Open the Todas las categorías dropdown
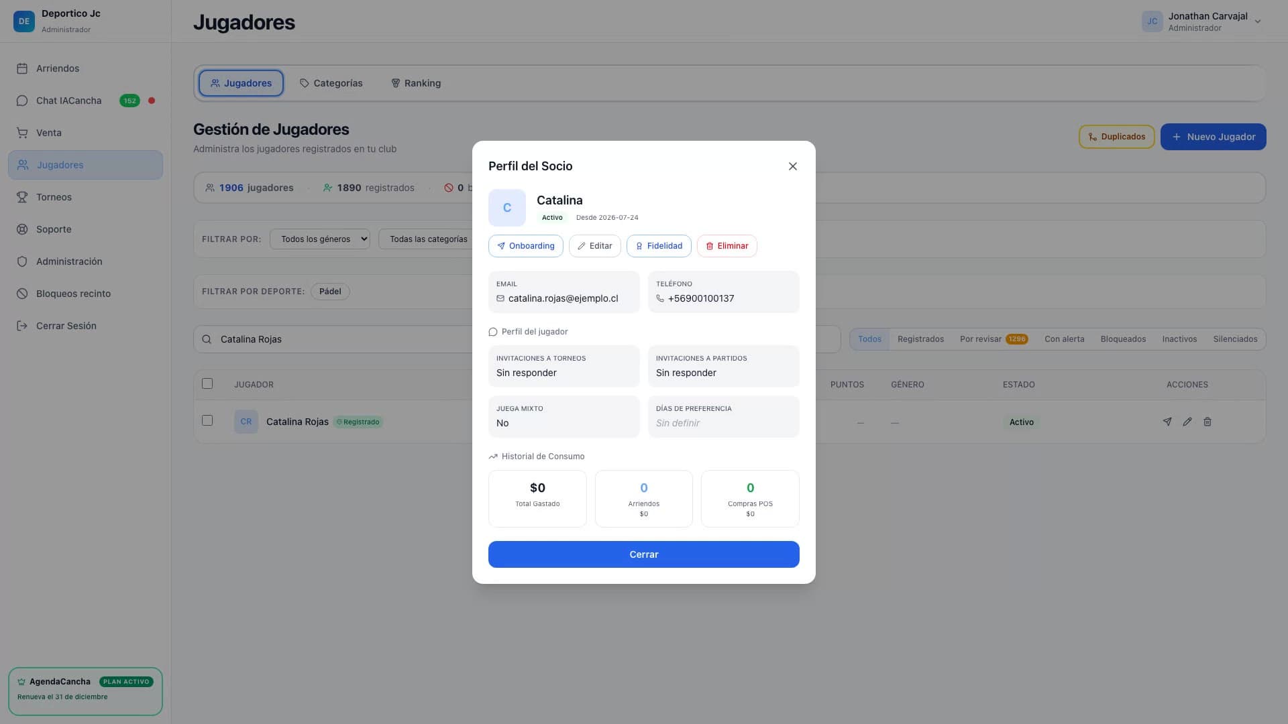This screenshot has height=724, width=1288. point(428,239)
